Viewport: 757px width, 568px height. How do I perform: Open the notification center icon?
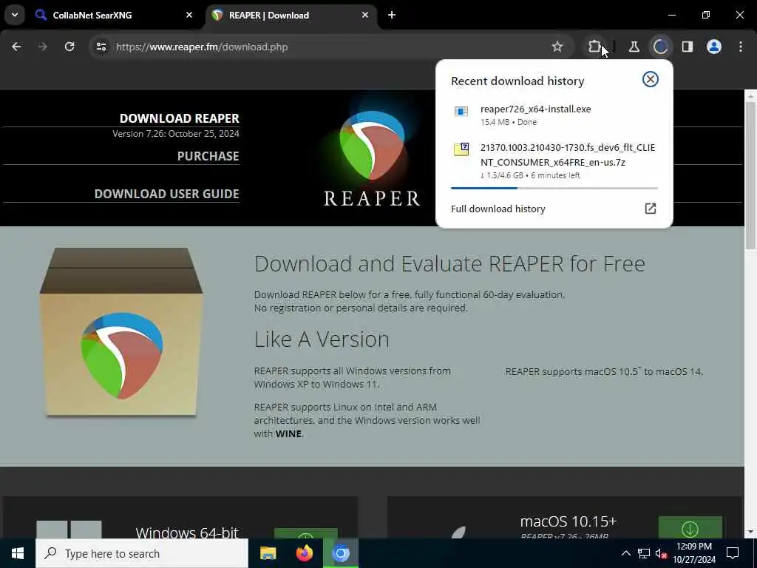[733, 553]
